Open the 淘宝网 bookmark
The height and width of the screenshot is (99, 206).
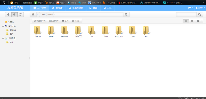(x=61, y=2)
